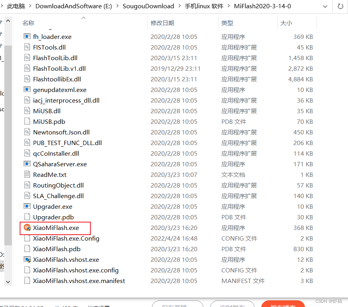Click the FlashtoollibEx.dll file icon
This screenshot has height=307, width=348.
(27, 79)
